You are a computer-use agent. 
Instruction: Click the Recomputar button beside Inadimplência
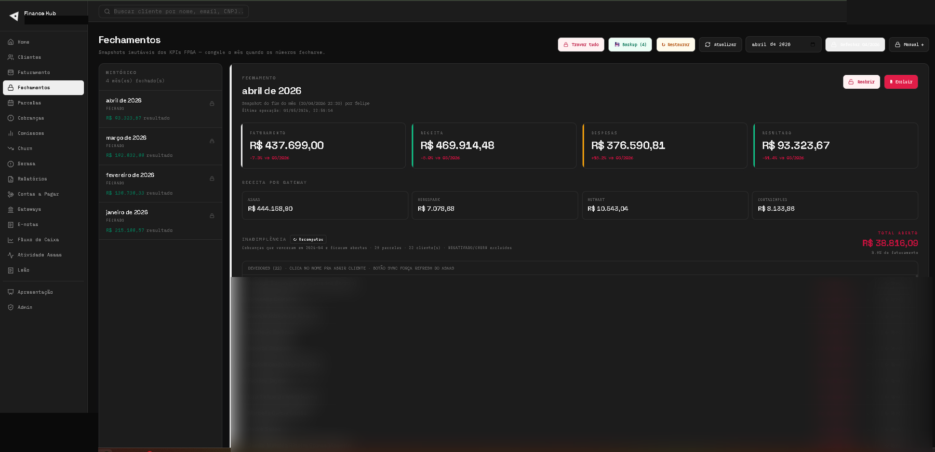click(x=308, y=240)
